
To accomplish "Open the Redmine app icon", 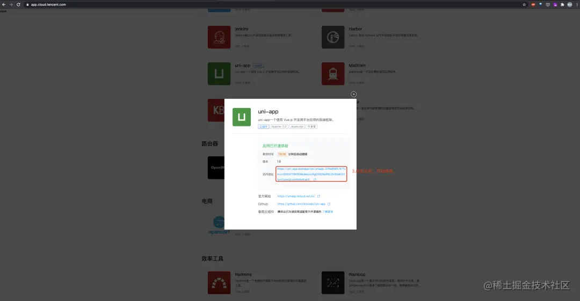I will [219, 283].
